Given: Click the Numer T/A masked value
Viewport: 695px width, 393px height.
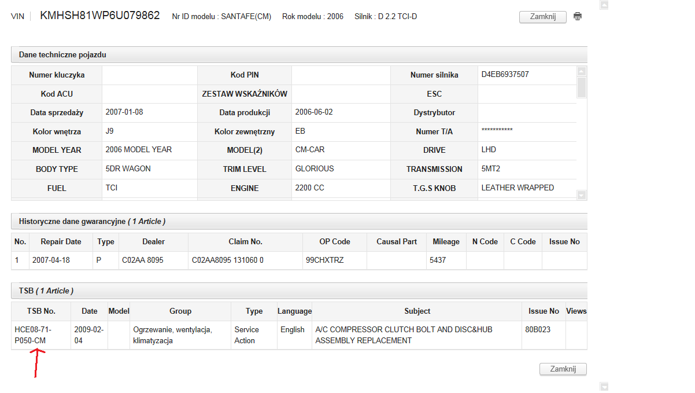Looking at the screenshot, I should click(497, 131).
